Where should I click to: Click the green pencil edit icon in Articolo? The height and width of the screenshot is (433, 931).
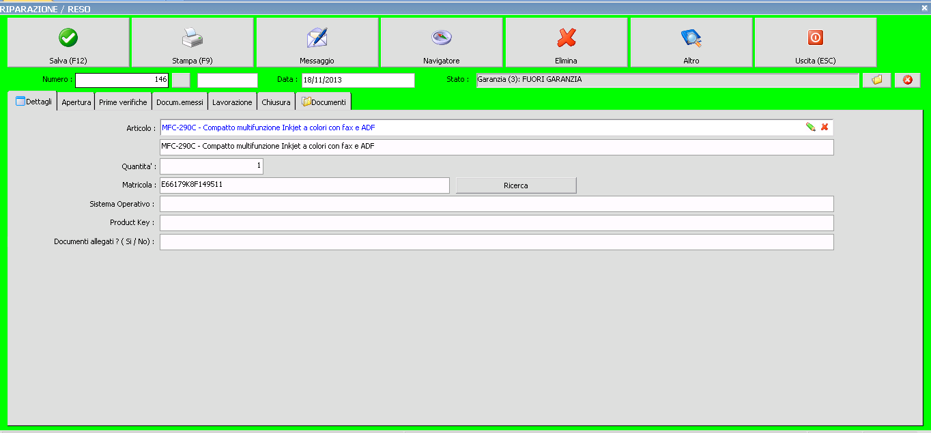click(811, 127)
